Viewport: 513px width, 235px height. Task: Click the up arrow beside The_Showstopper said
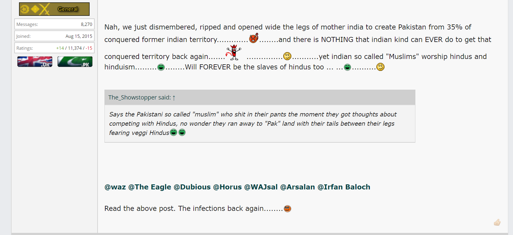click(174, 98)
